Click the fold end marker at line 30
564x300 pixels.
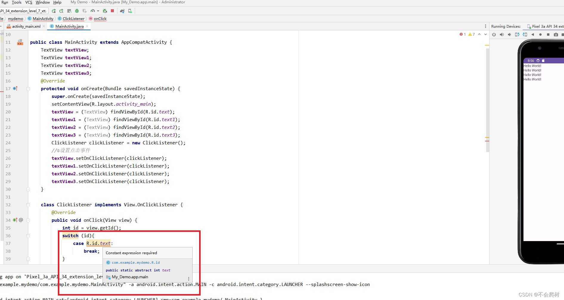coord(28,189)
